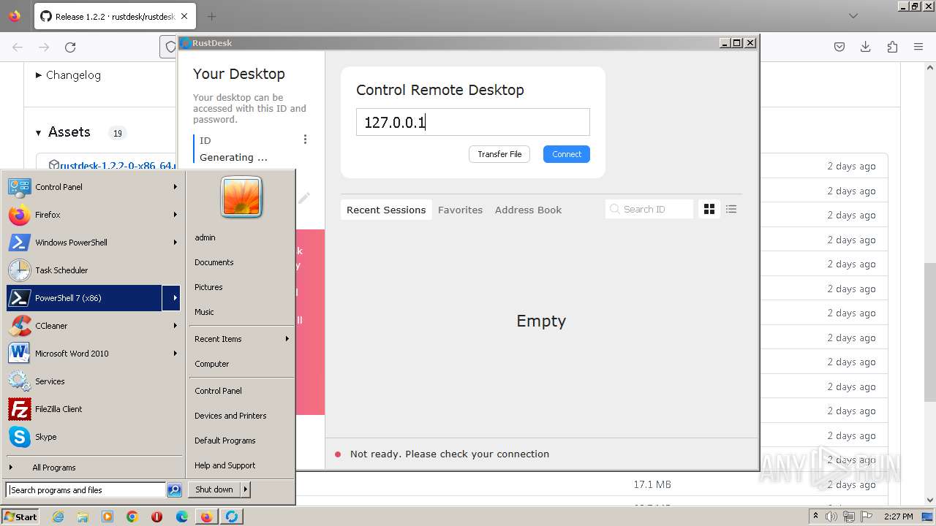Click the remote ID field containing 127.0.0.1
Image resolution: width=936 pixels, height=526 pixels.
[x=473, y=122]
